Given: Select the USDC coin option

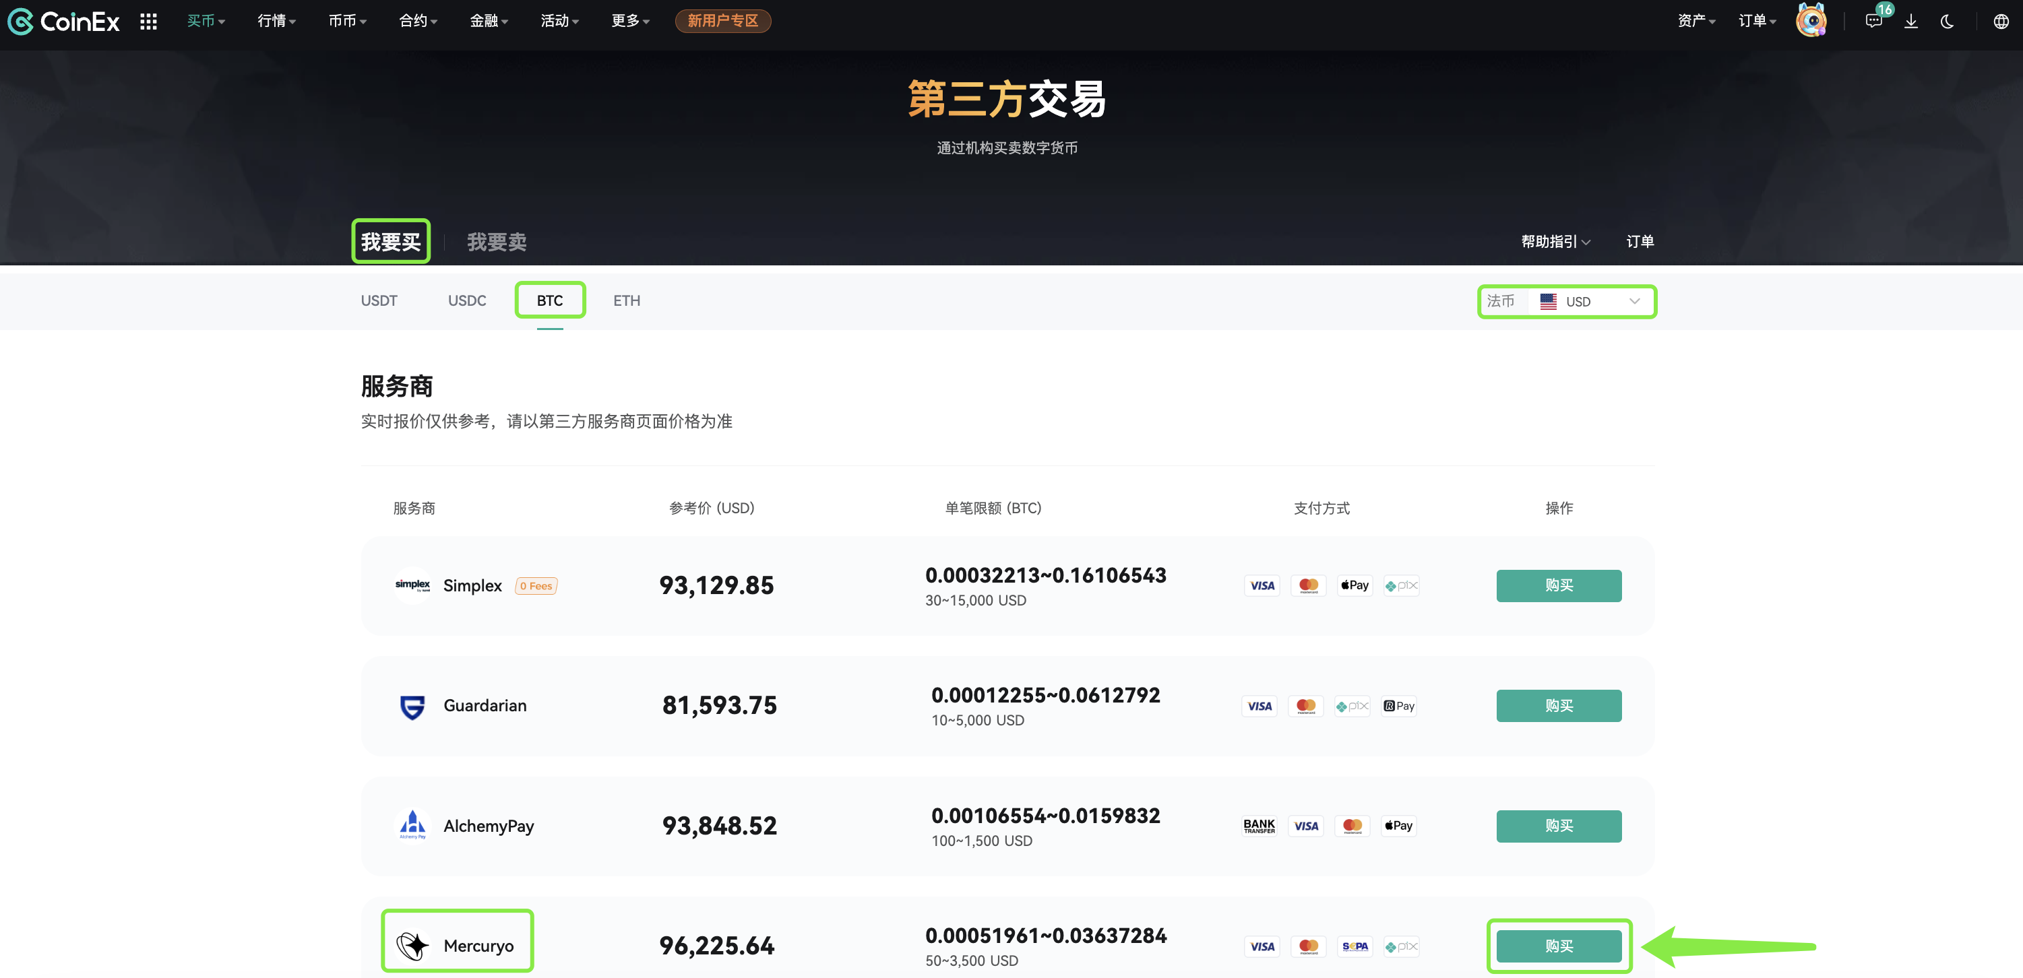Looking at the screenshot, I should (466, 300).
